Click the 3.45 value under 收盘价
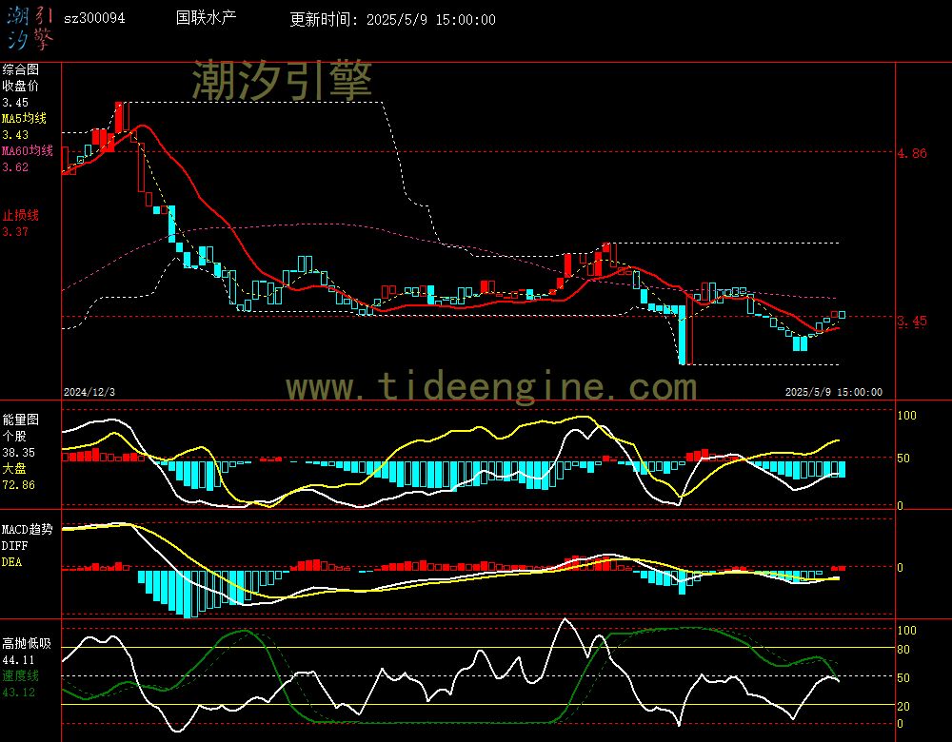 point(15,103)
